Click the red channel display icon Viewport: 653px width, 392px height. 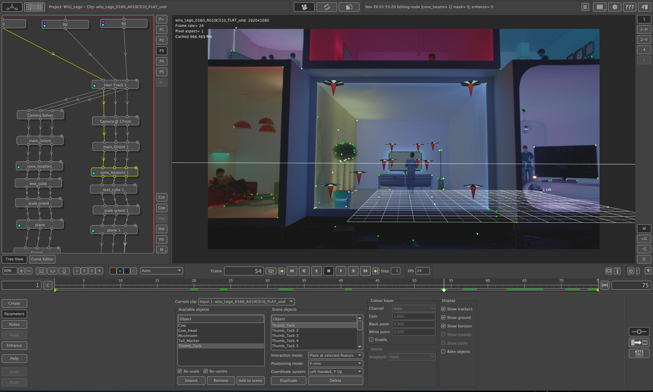click(113, 271)
